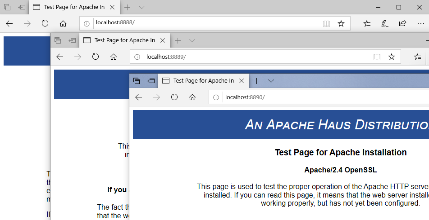Open tab overview icon in localhost:8888 window
The height and width of the screenshot is (220, 429).
pos(7,7)
